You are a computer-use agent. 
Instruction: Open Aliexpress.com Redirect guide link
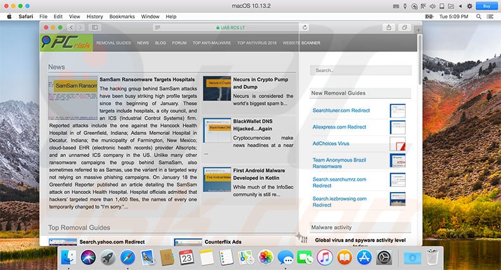[339, 127]
